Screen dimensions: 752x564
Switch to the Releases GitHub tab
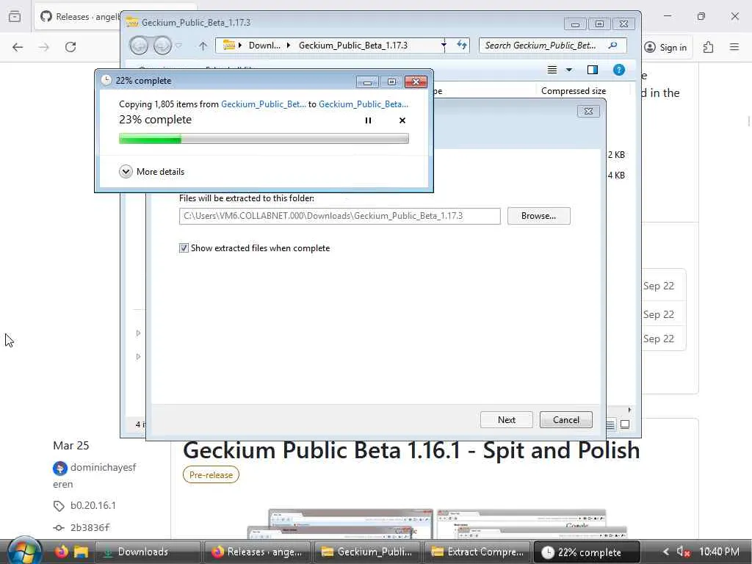tap(79, 17)
